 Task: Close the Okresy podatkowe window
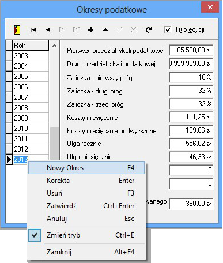210,7
